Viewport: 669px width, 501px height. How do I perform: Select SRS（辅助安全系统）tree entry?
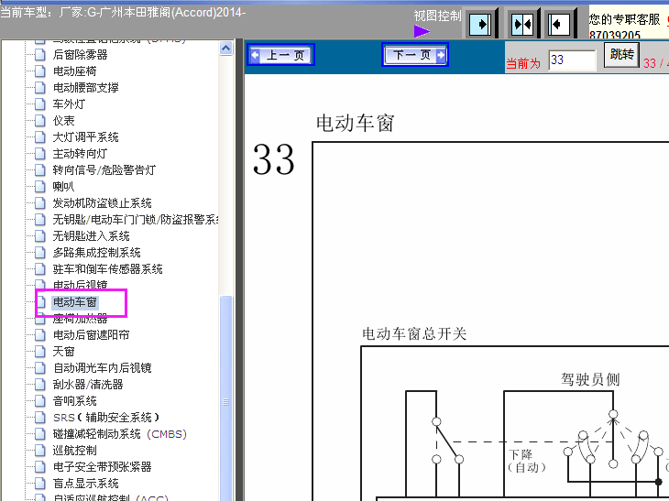(x=105, y=418)
